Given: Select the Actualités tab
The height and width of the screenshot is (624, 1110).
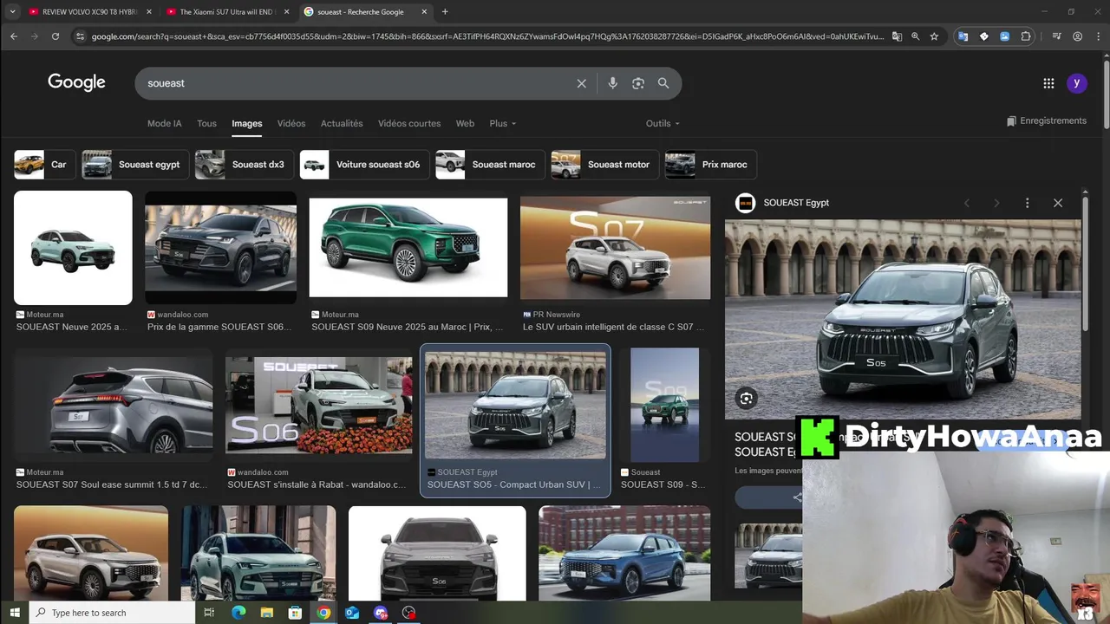Looking at the screenshot, I should 342,123.
